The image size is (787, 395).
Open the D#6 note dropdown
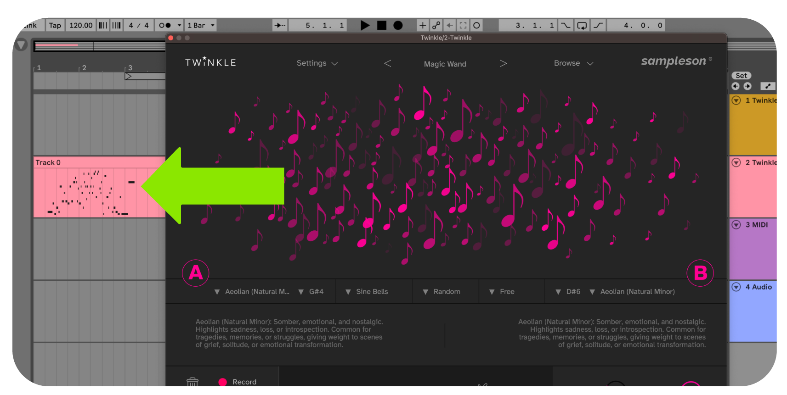click(568, 292)
